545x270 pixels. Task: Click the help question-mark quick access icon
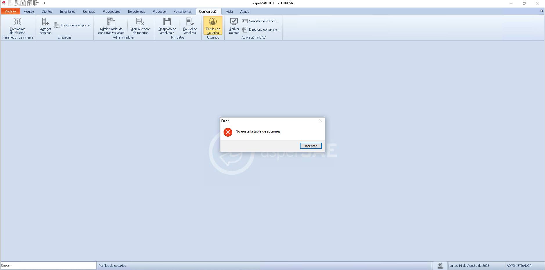coord(29,3)
